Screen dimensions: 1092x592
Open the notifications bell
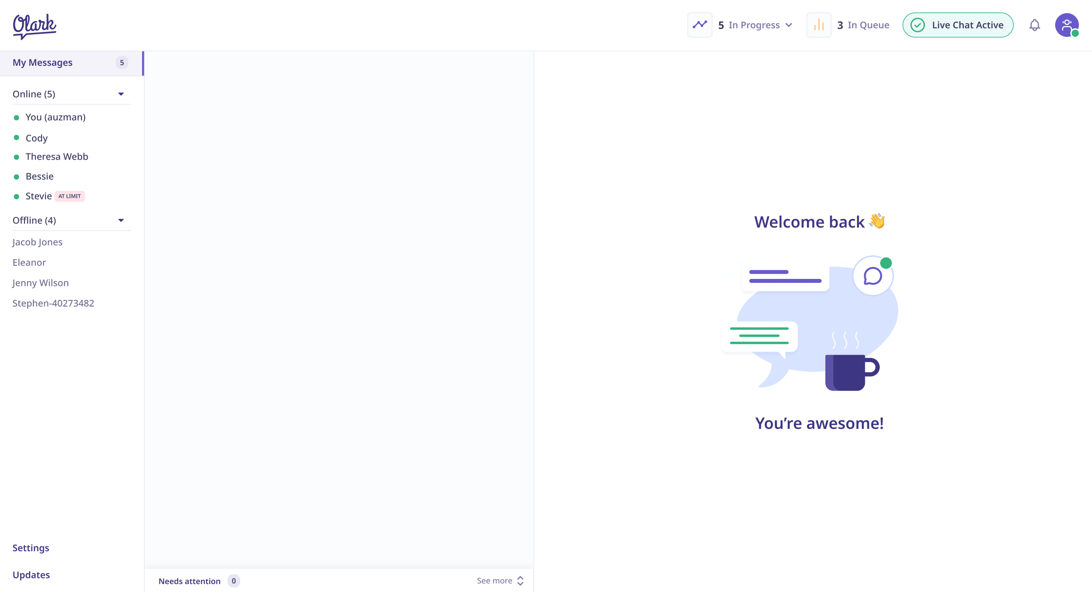[x=1035, y=25]
